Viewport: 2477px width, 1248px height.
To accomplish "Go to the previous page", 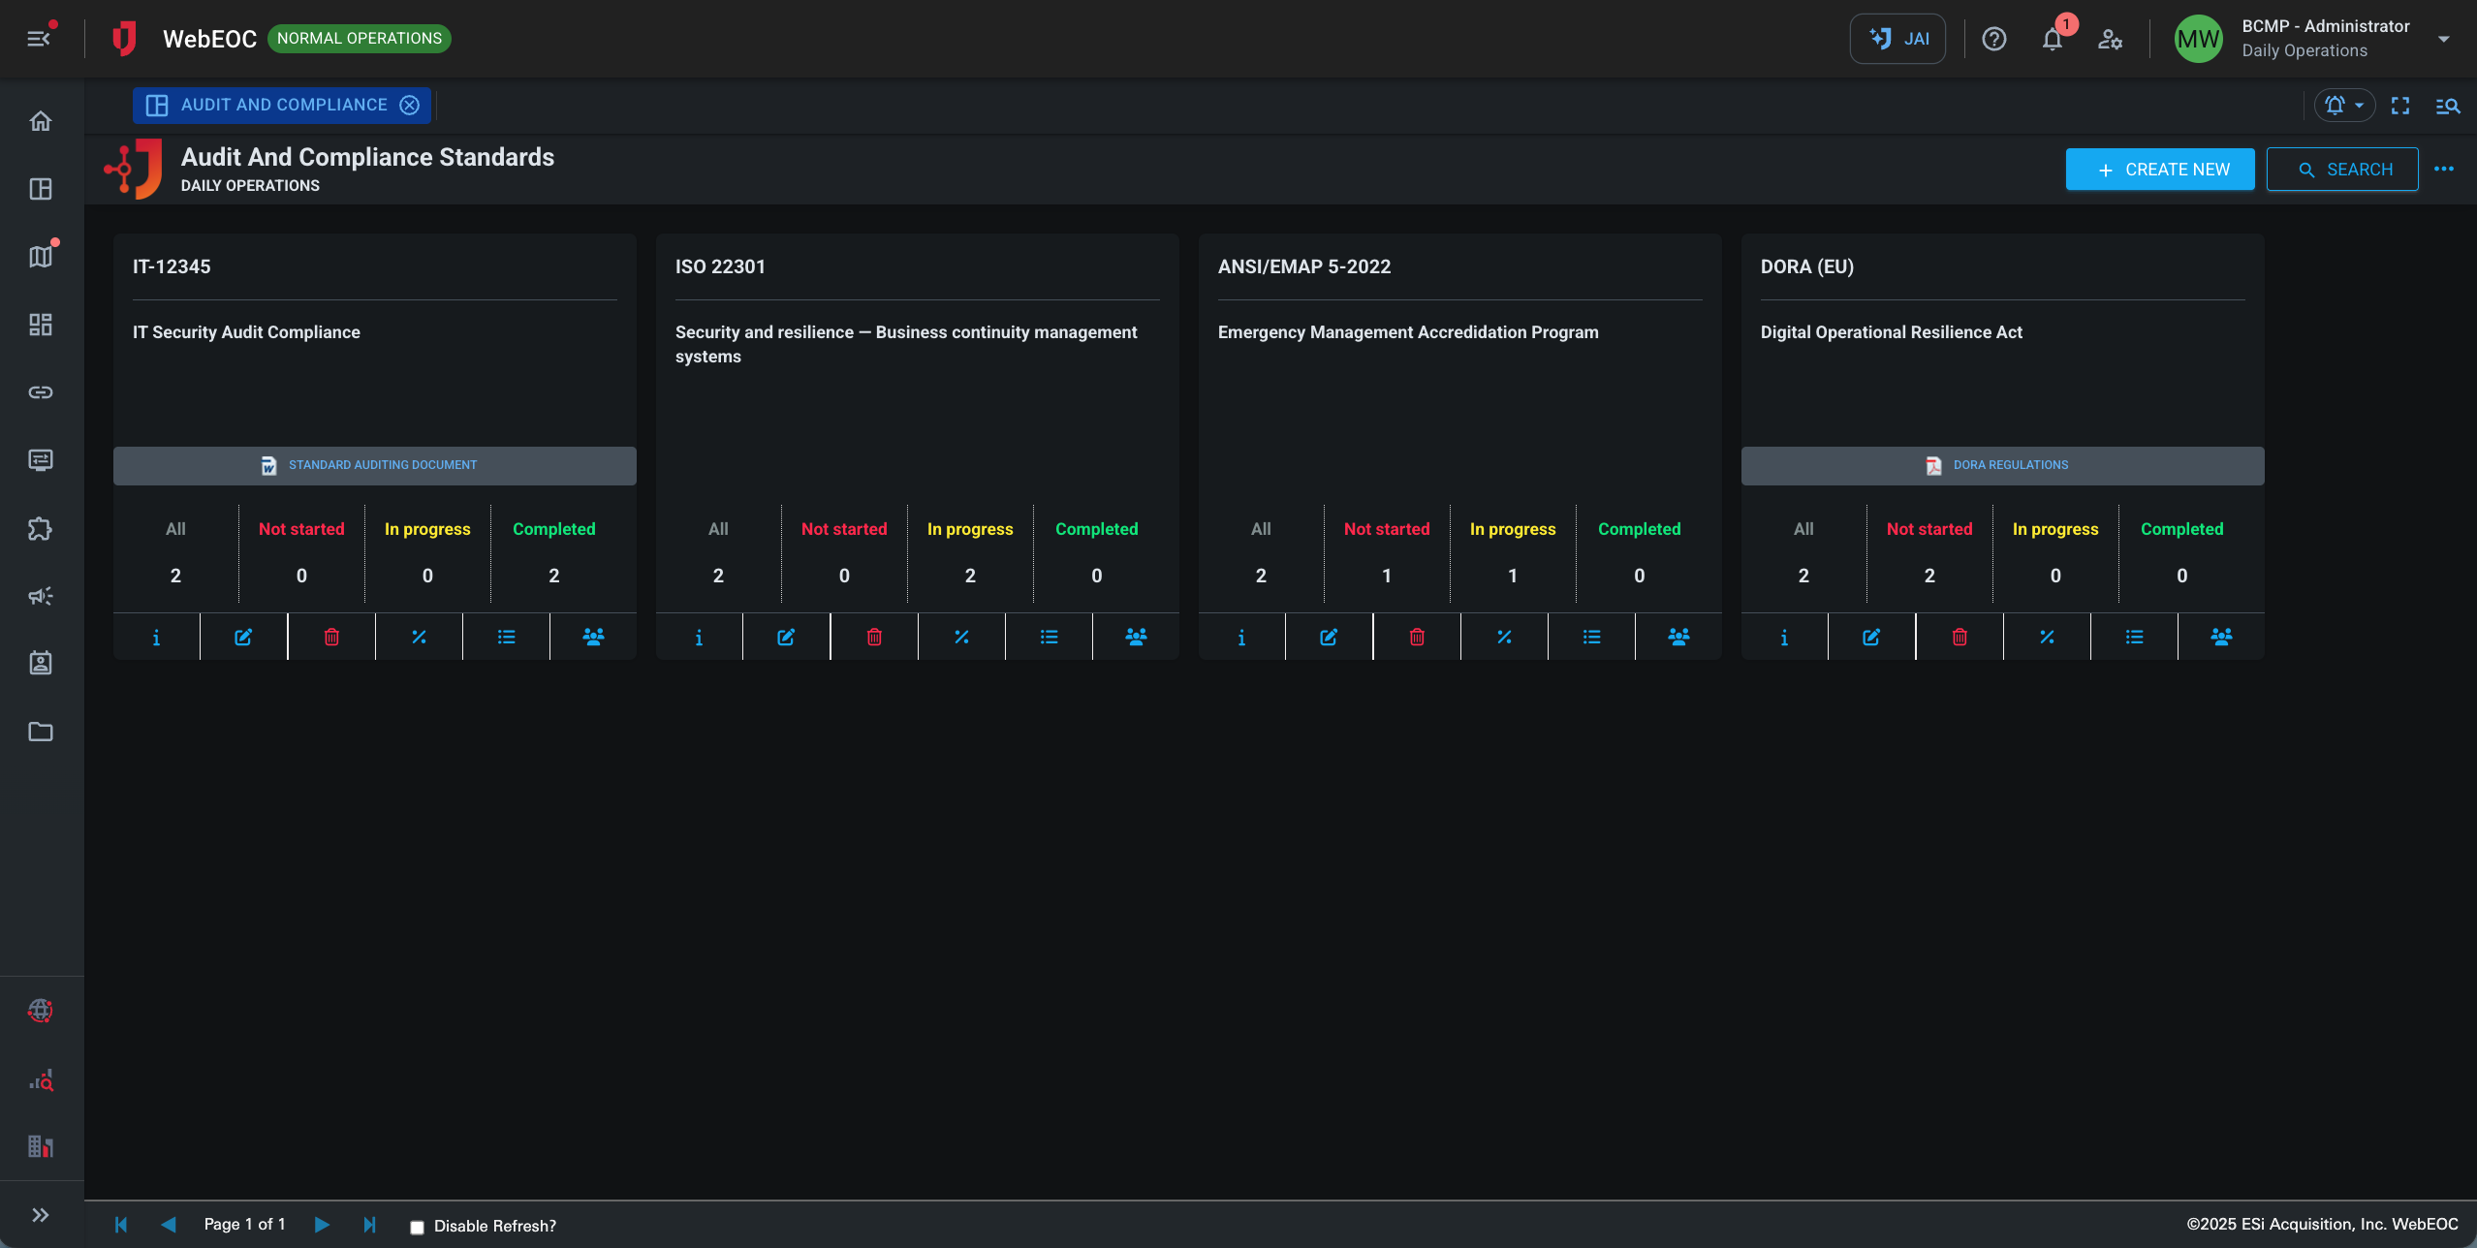I will [x=169, y=1225].
